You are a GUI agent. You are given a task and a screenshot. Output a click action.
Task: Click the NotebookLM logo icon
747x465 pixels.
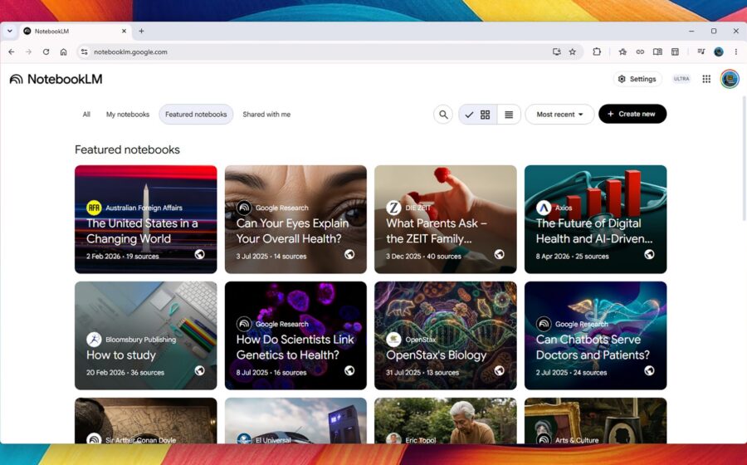point(17,79)
